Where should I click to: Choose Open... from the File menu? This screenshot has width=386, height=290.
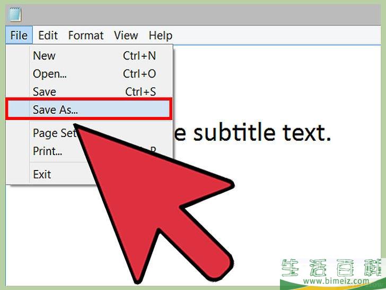(x=89, y=74)
